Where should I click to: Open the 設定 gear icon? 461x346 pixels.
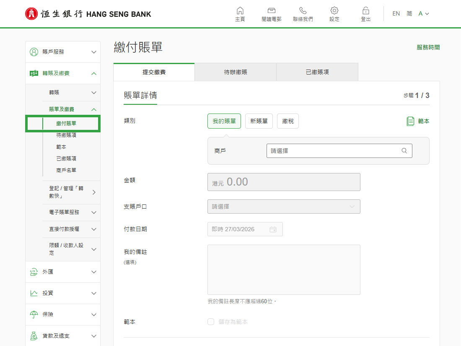[334, 10]
